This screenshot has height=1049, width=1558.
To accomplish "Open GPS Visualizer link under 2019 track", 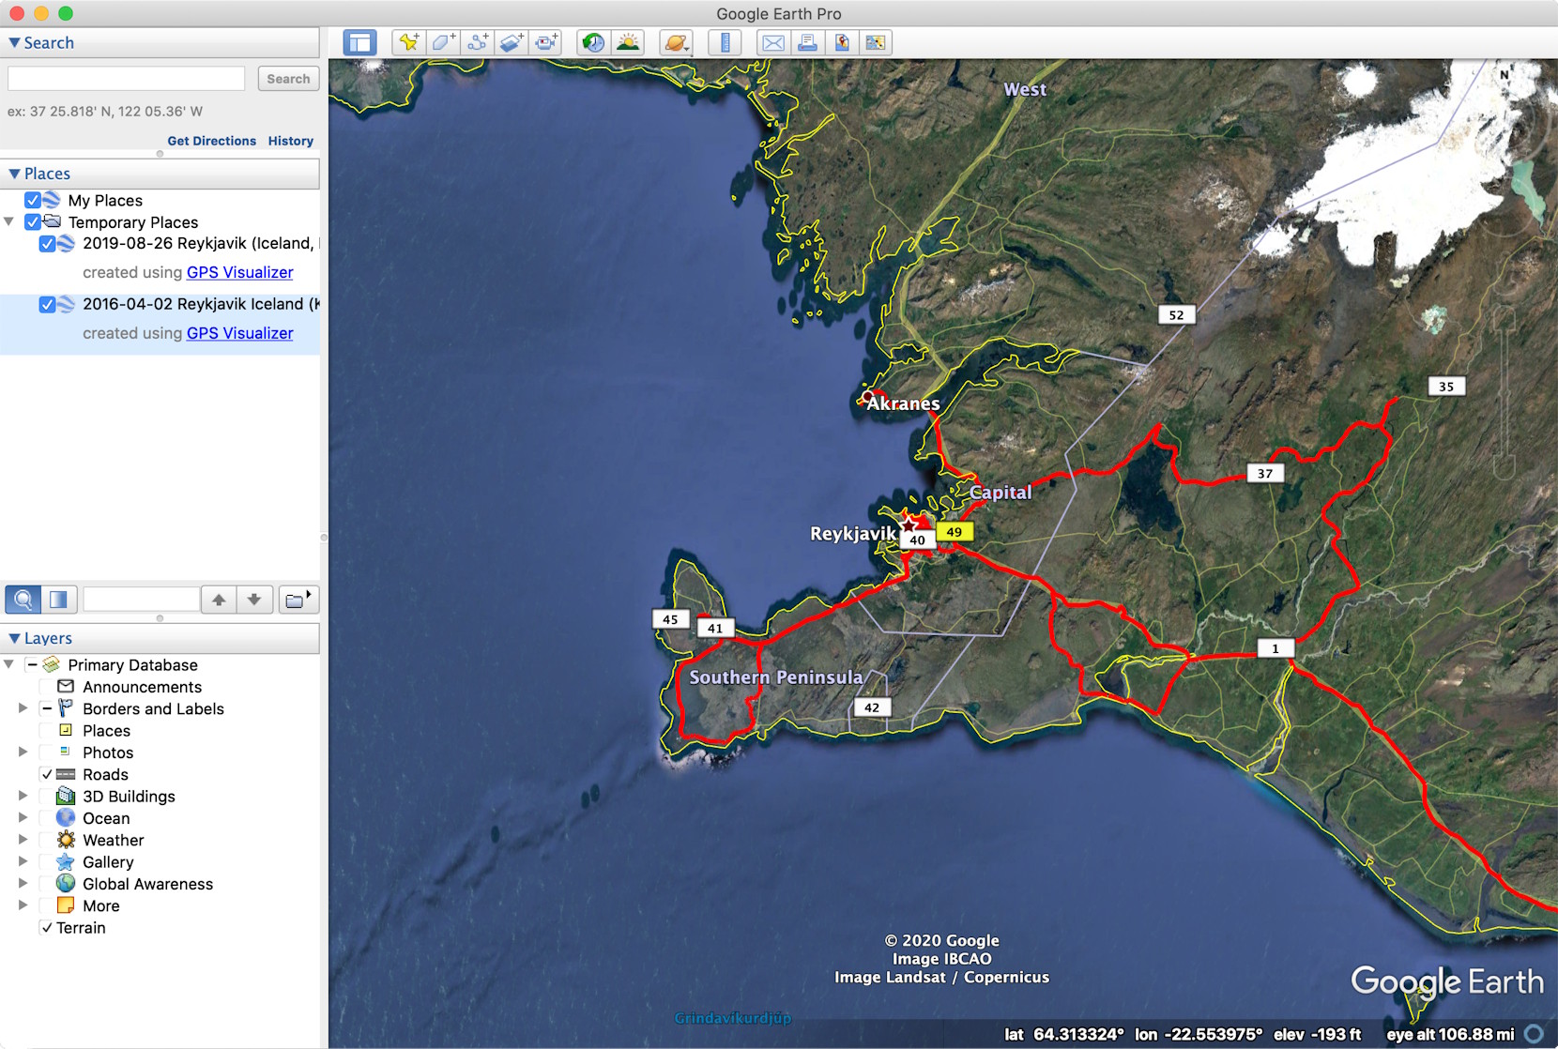I will 239,272.
